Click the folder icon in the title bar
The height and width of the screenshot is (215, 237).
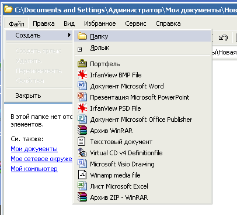coord(8,9)
